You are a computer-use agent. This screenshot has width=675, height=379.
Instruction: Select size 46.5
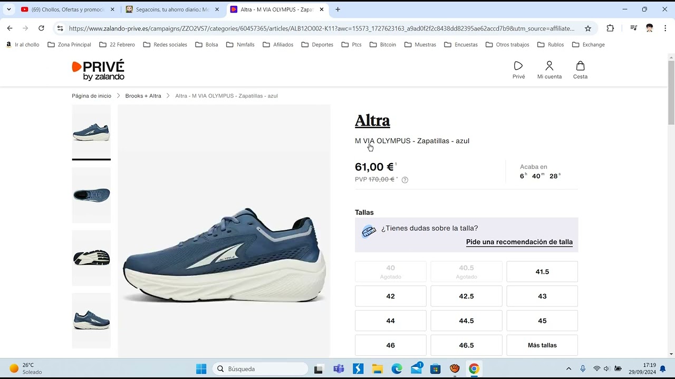(466, 345)
